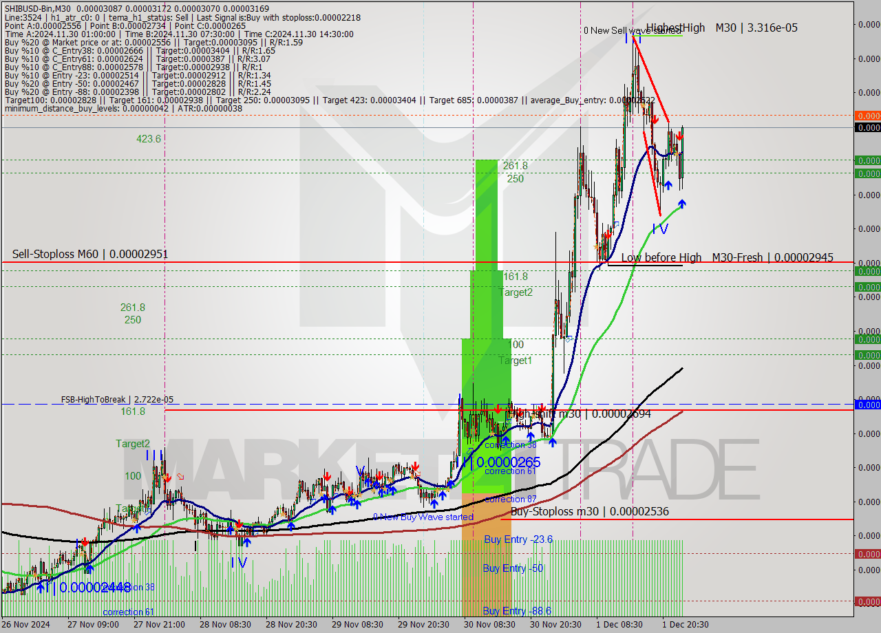Click the orange price tag on price axis

coord(867,116)
